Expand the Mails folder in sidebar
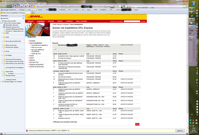Screen dimensions: 199x135 click(2, 37)
